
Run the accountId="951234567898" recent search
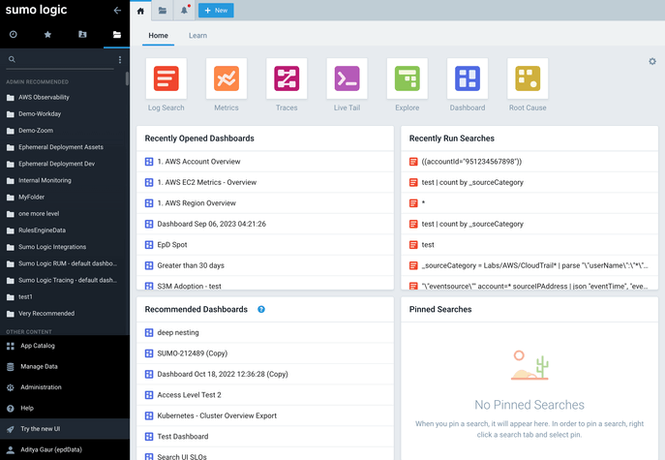click(x=529, y=162)
